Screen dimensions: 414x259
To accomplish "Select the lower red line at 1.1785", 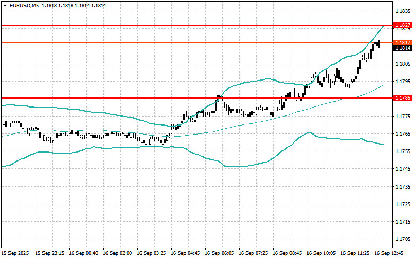I will coord(197,98).
